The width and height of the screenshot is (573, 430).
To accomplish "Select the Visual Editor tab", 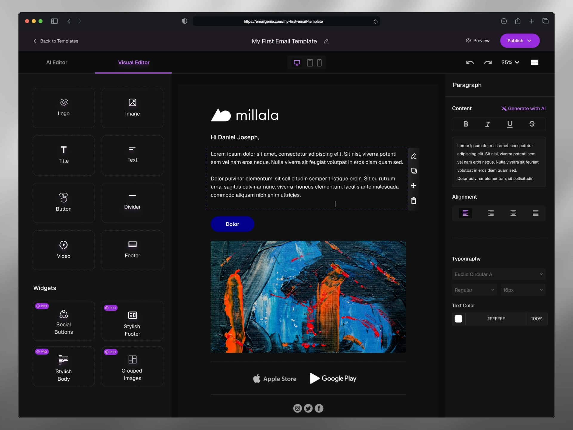I will tap(134, 62).
